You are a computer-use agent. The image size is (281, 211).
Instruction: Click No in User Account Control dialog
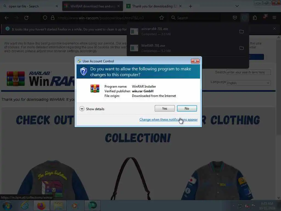(187, 108)
